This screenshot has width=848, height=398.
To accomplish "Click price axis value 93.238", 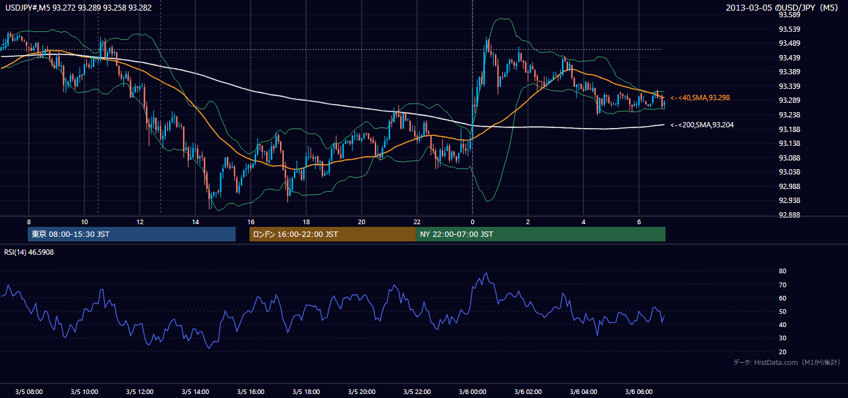I will point(788,115).
